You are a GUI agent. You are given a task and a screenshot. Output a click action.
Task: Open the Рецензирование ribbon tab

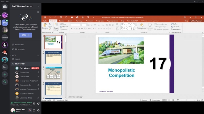(x=113, y=21)
